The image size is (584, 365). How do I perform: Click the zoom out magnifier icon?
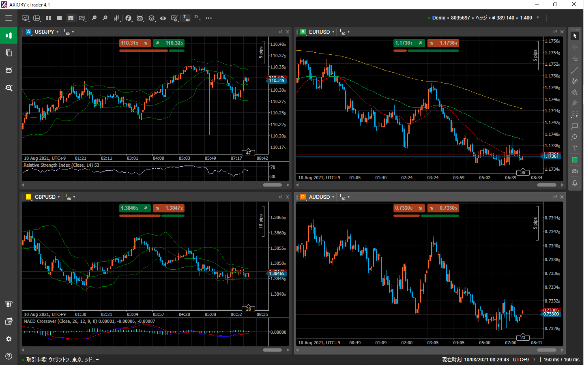94,18
